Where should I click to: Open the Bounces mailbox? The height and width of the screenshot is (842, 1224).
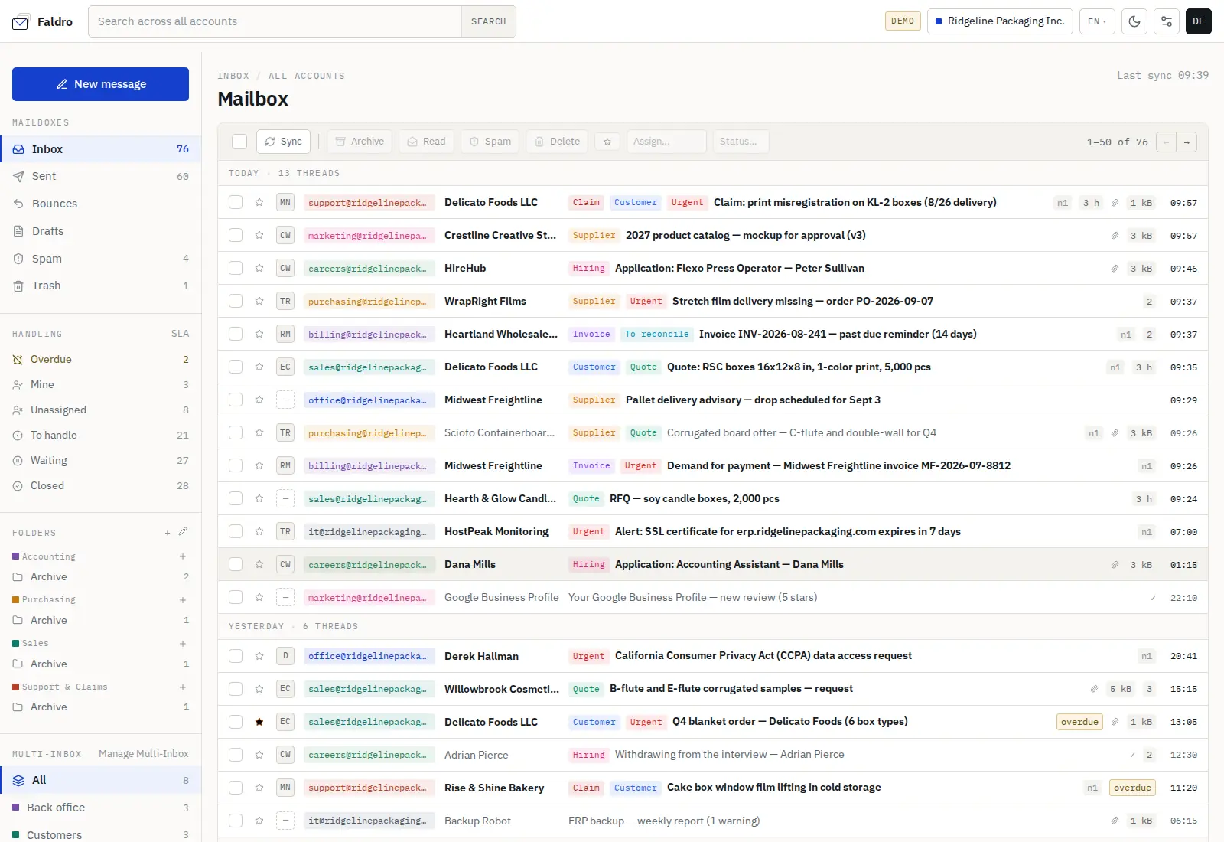click(x=100, y=204)
